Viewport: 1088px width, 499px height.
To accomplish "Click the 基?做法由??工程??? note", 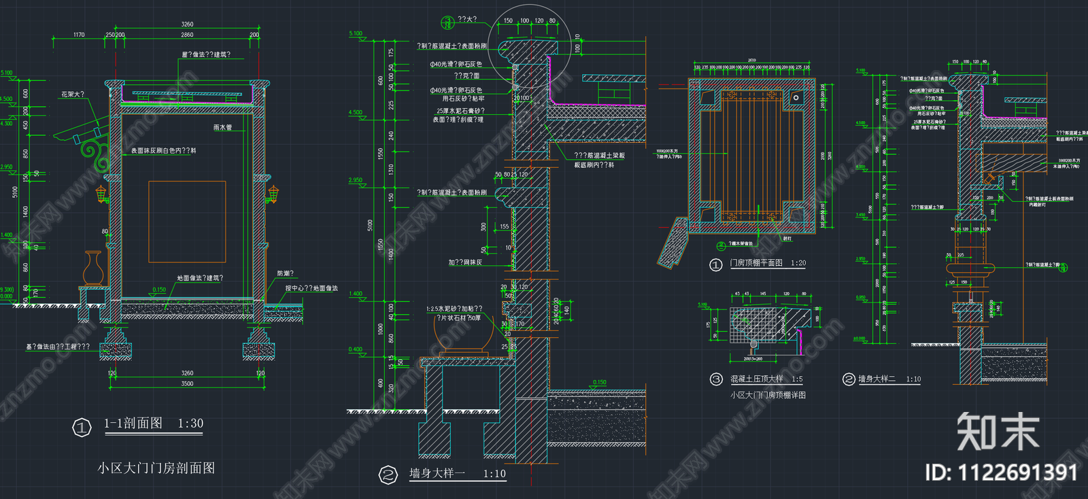I will tap(58, 347).
